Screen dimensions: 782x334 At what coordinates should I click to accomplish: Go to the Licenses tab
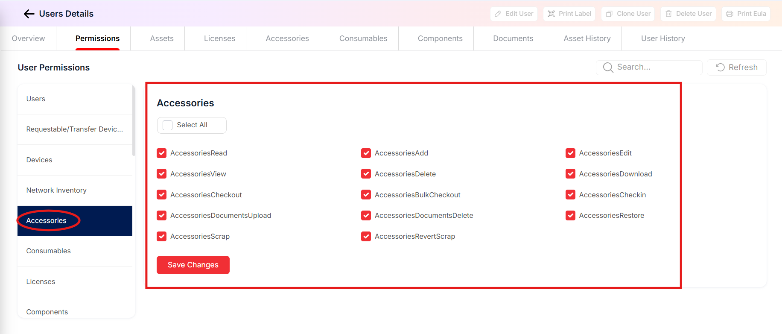[219, 38]
